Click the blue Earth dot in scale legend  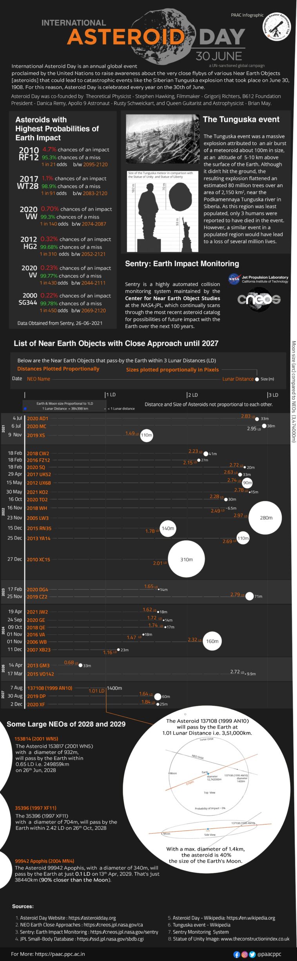pos(25,408)
